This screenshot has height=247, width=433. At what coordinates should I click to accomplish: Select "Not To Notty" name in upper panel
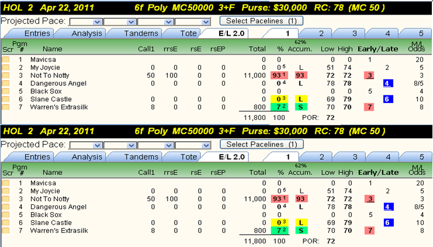coord(50,76)
